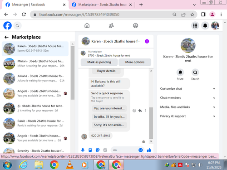This screenshot has width=227, height=170.
Task: Send a thumbs up like
Action: tap(149, 150)
